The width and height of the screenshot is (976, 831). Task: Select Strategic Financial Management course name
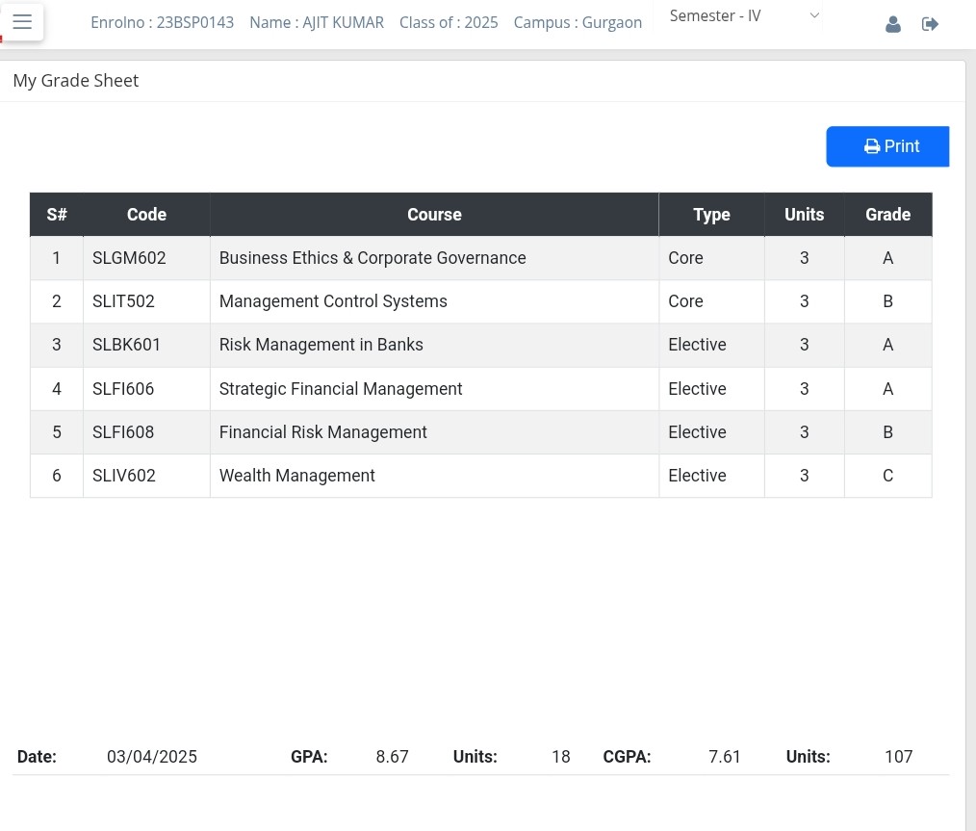(341, 389)
